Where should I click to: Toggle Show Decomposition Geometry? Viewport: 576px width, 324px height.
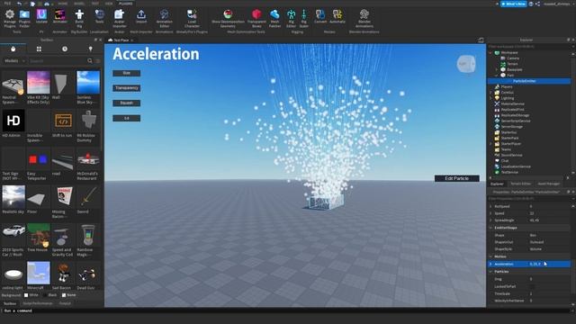coord(228,18)
